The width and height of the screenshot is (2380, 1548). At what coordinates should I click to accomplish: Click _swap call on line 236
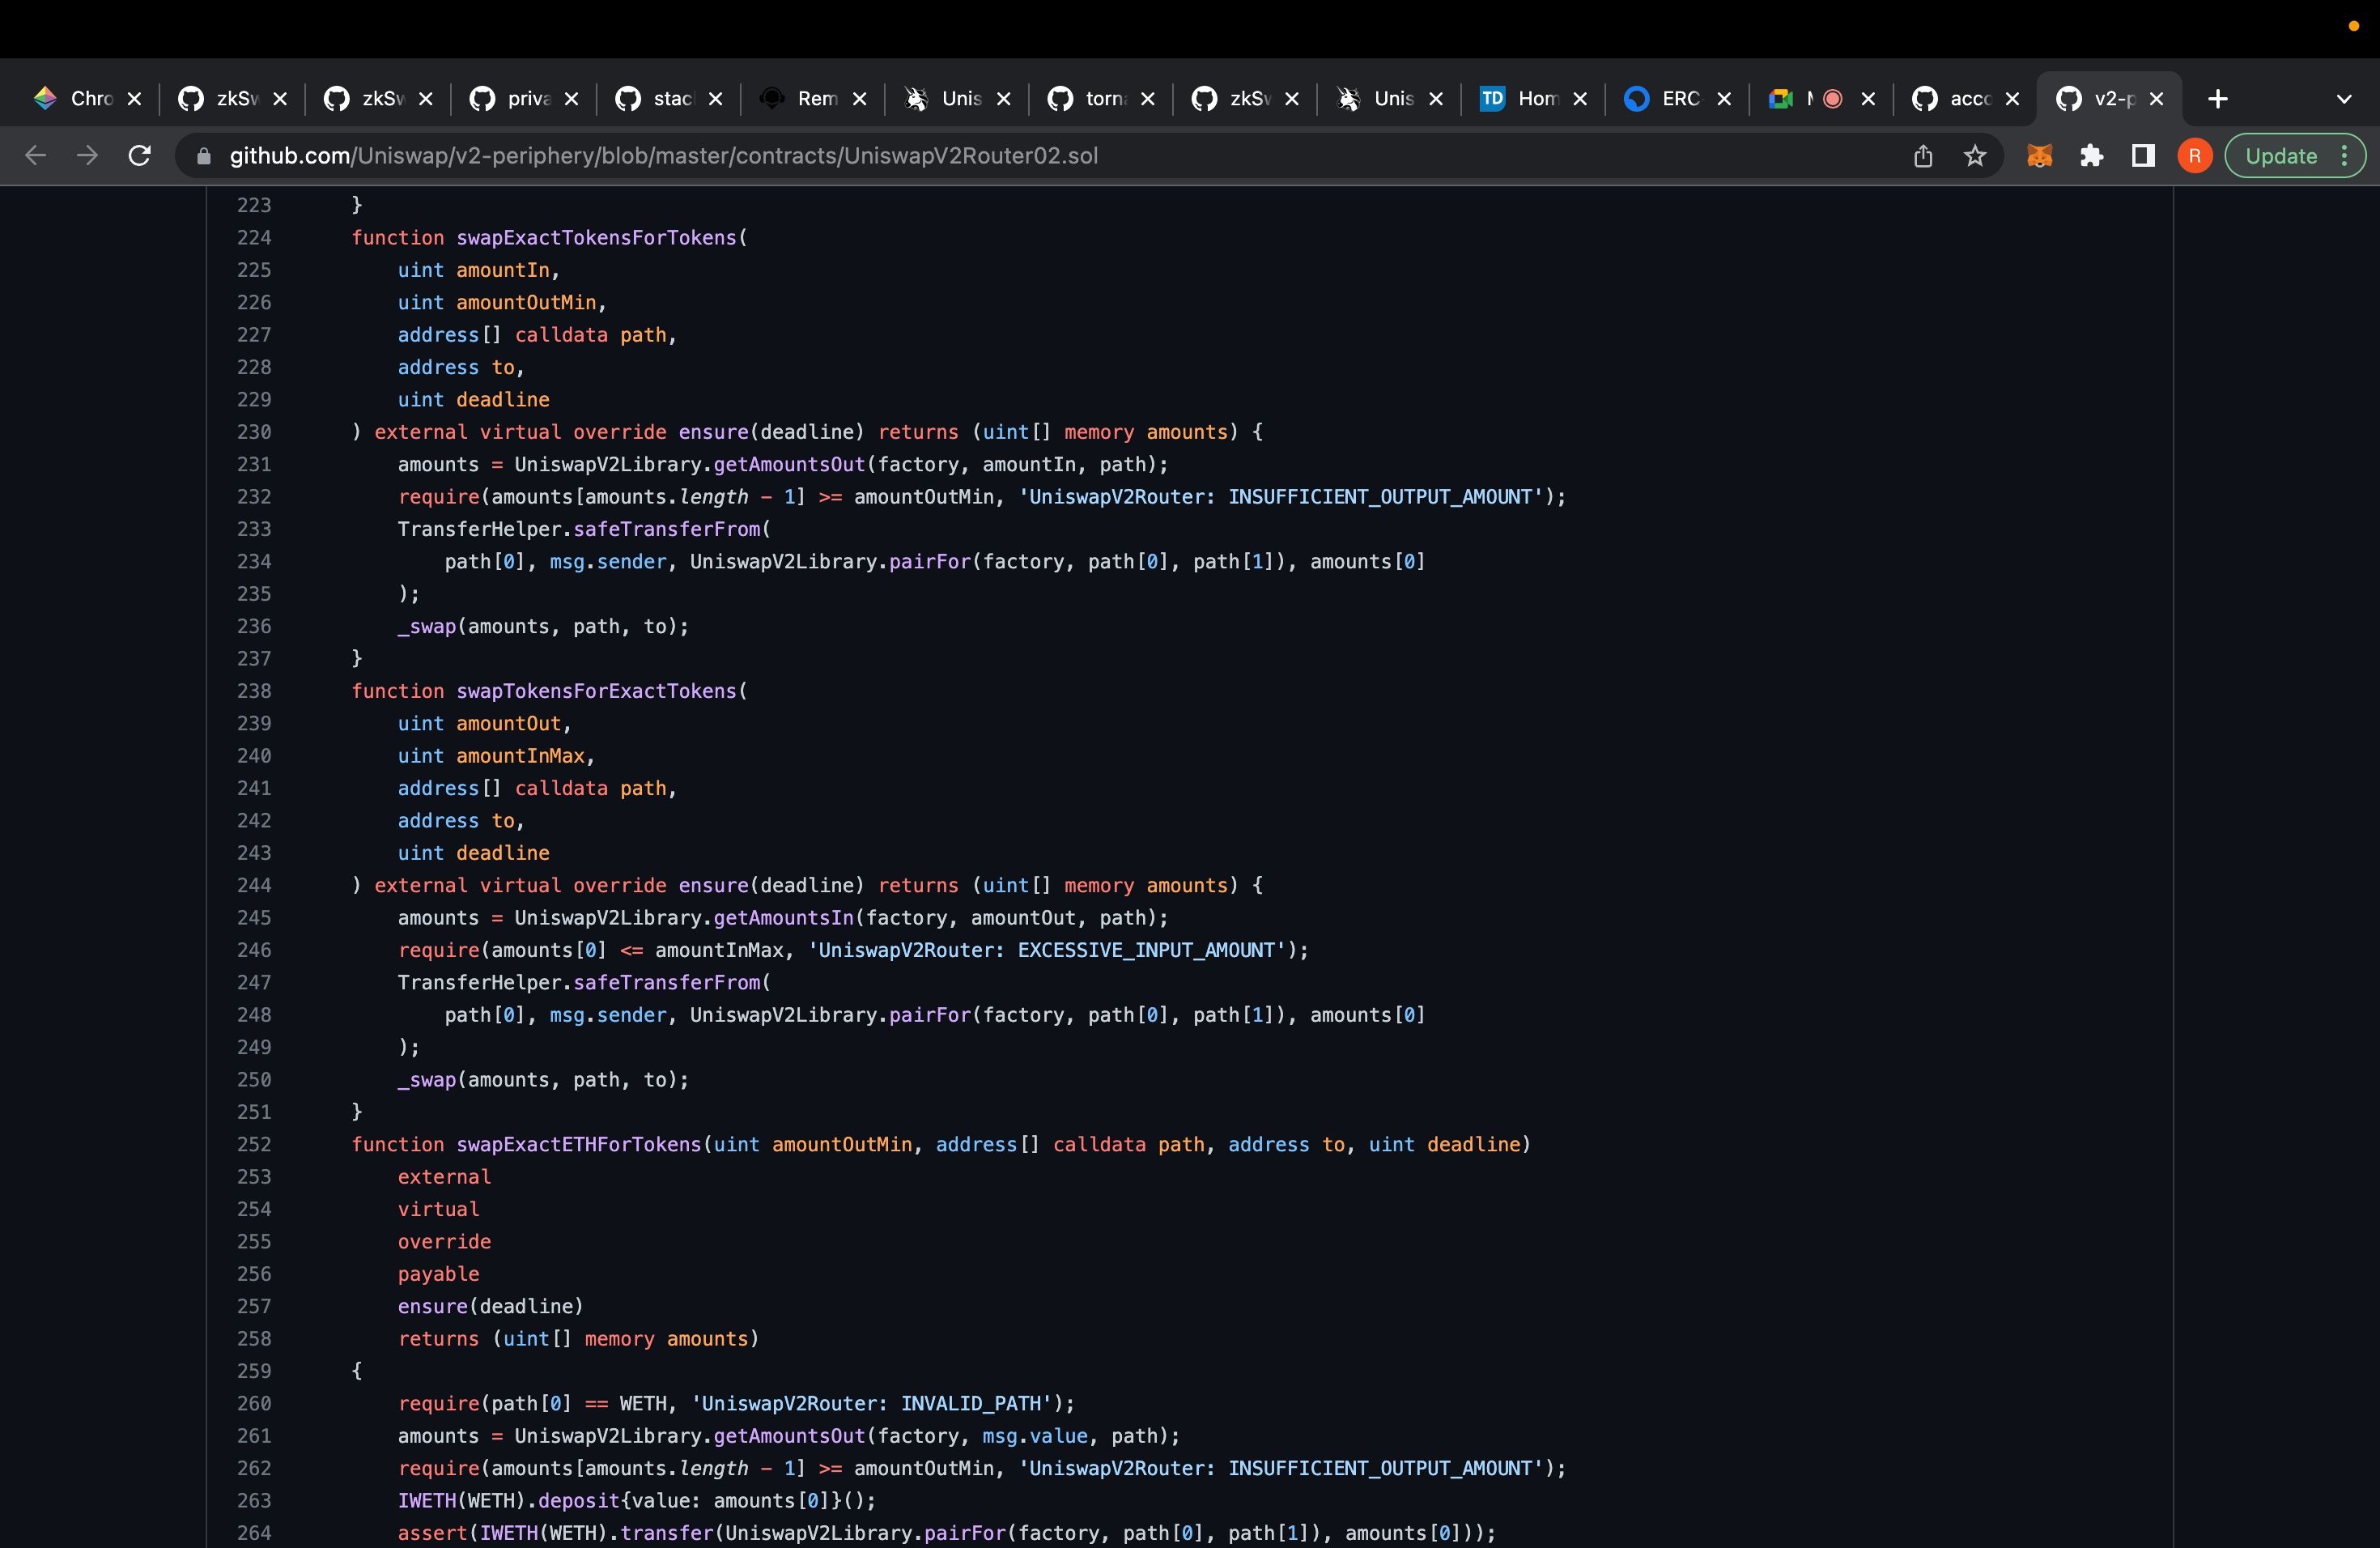click(x=427, y=626)
